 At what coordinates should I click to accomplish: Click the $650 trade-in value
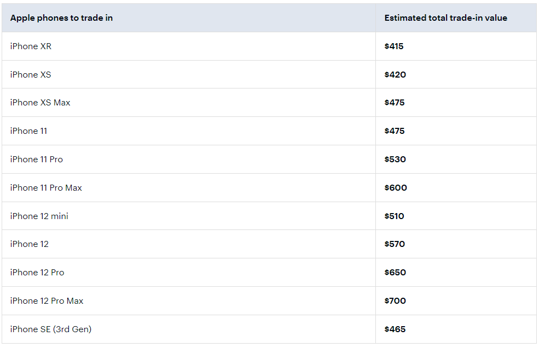click(395, 273)
